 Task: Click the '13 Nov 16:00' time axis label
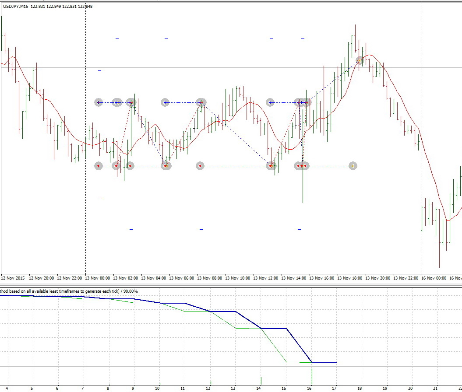pos(321,278)
